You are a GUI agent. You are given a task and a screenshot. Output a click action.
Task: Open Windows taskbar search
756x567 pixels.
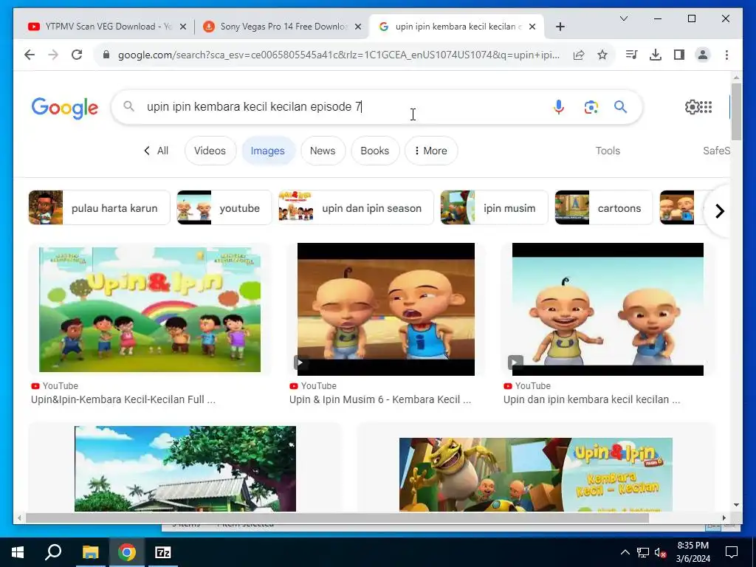tap(53, 552)
